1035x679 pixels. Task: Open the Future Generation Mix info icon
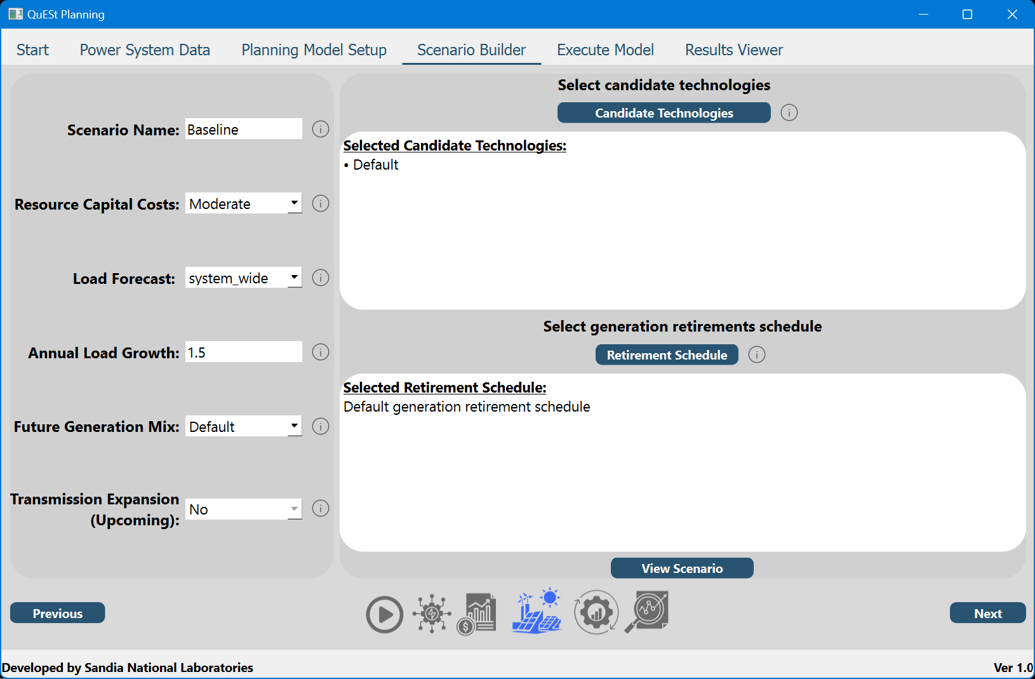[x=321, y=427]
